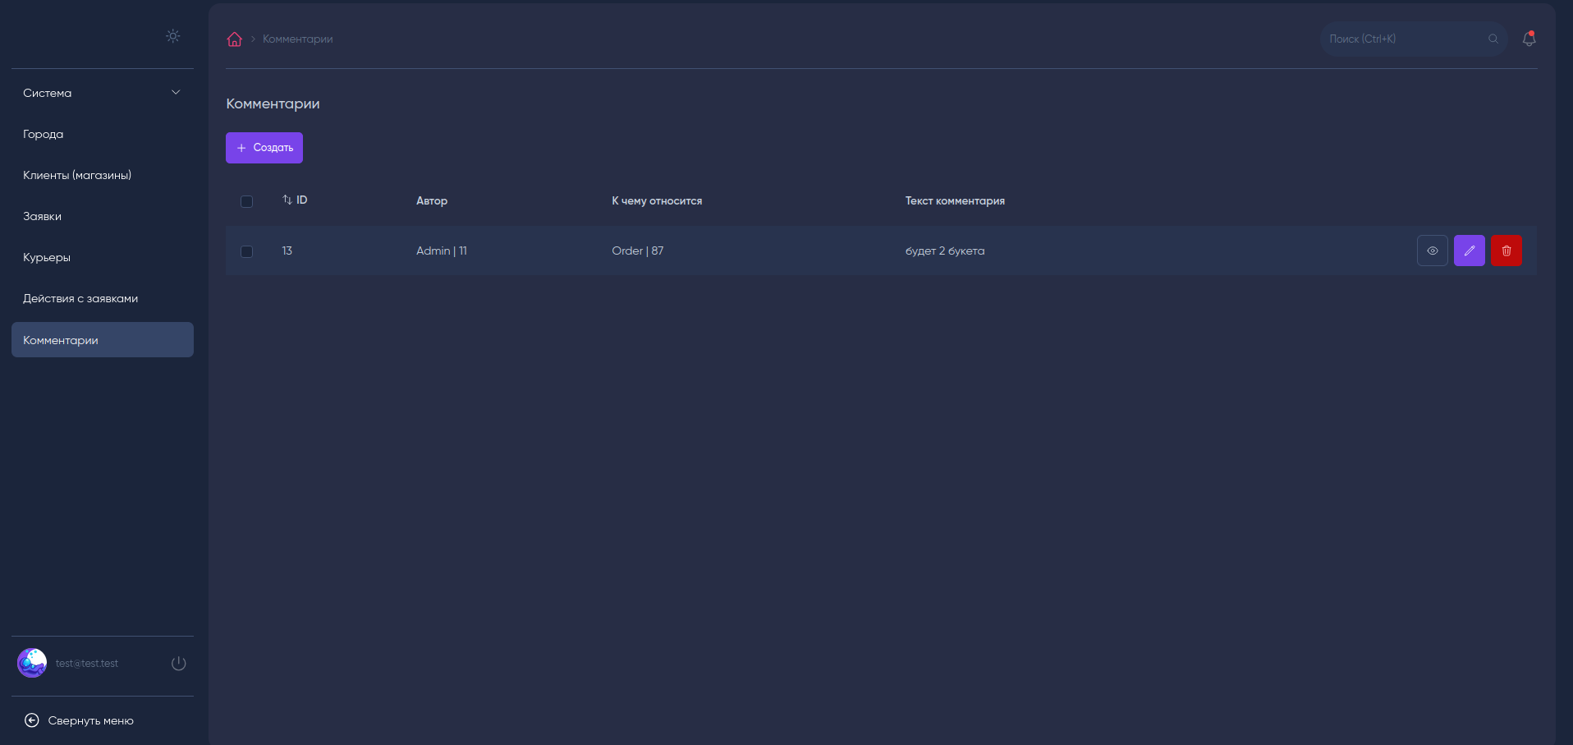
Task: Click the search magnifier icon
Action: pyautogui.click(x=1493, y=39)
